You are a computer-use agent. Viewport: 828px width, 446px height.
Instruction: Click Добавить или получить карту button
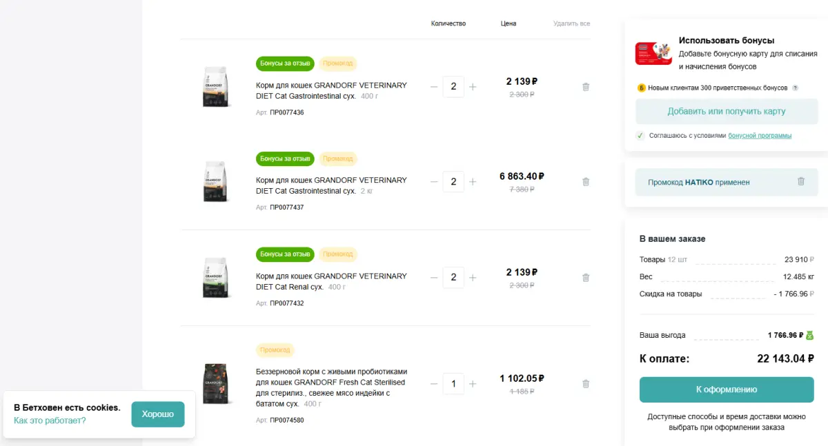tap(727, 111)
